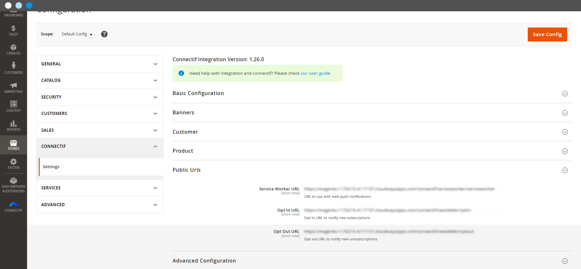Image resolution: width=581 pixels, height=269 pixels.
Task: Open the Scope Default Config dropdown
Action: tap(77, 34)
